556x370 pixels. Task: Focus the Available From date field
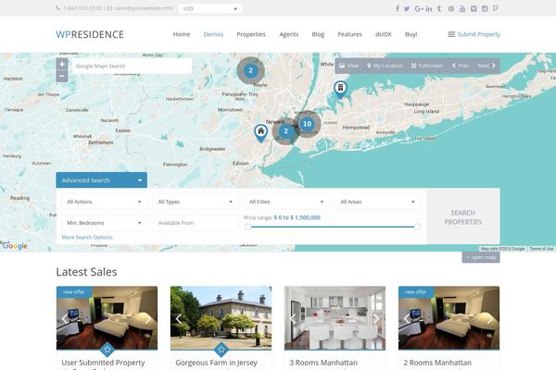coord(196,223)
